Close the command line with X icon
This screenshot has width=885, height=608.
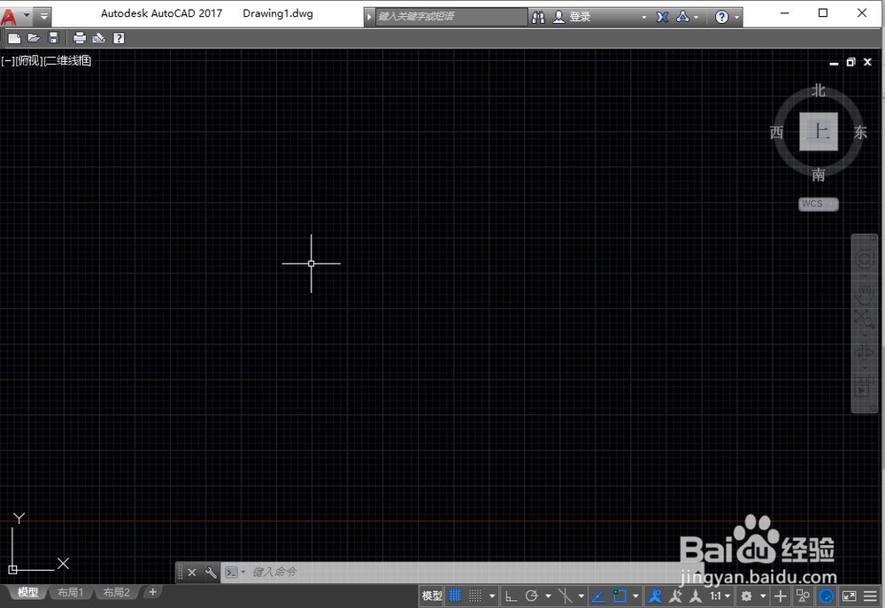192,573
